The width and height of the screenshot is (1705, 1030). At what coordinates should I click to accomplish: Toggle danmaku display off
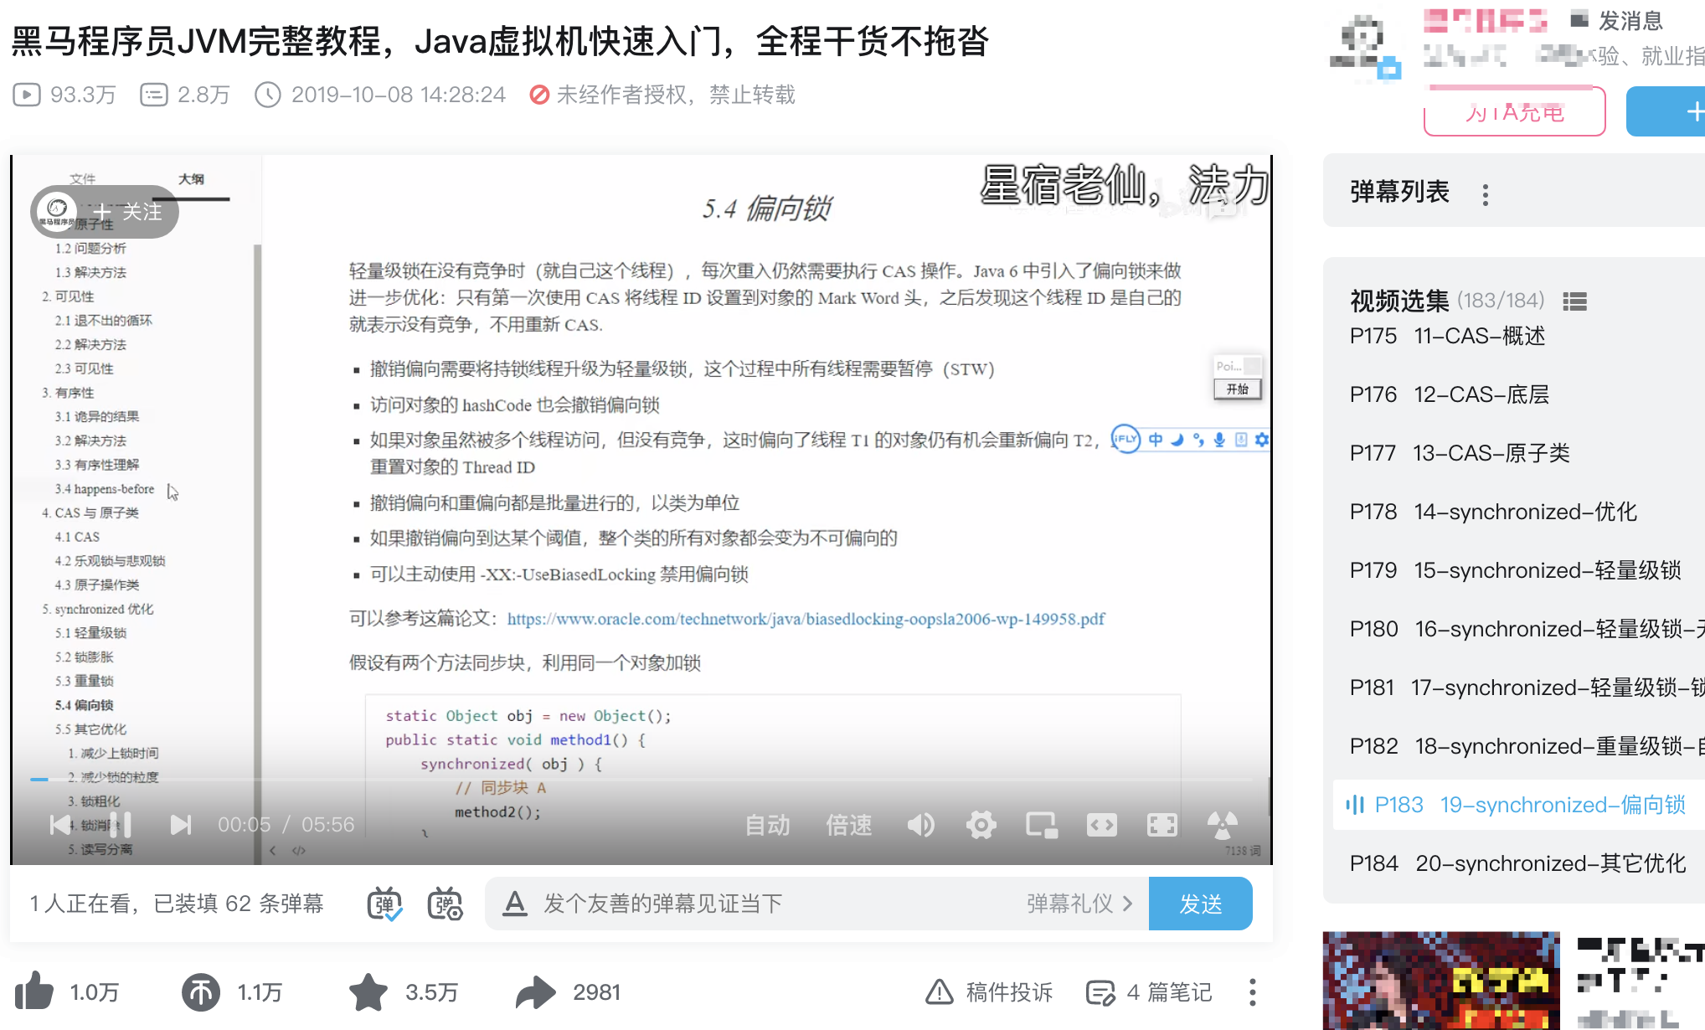(384, 904)
